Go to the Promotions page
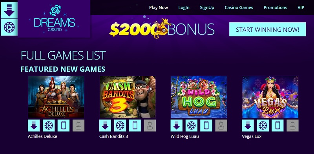 (x=276, y=7)
